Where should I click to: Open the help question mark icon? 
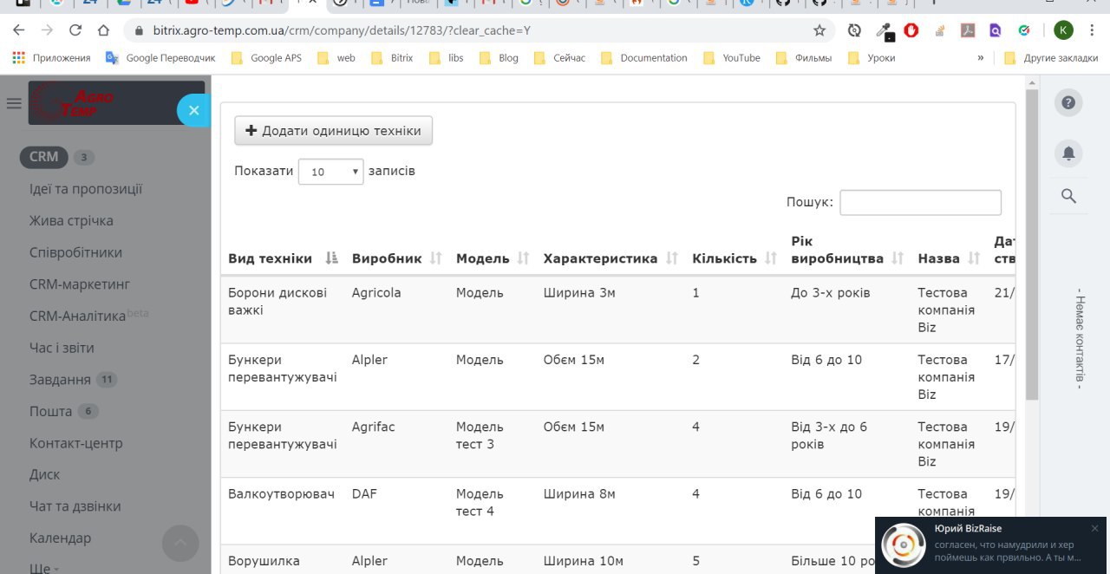[x=1068, y=102]
